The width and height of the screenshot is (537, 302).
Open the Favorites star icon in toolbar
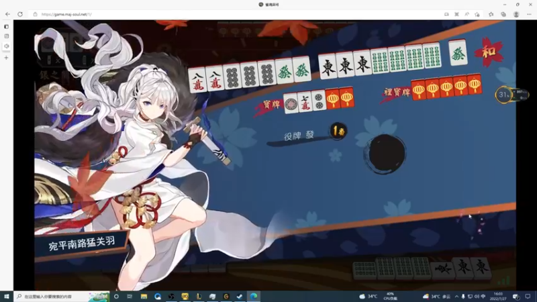click(491, 14)
